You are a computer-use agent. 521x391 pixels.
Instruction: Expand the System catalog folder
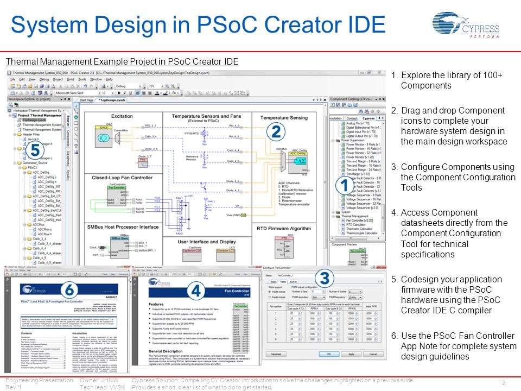(333, 212)
